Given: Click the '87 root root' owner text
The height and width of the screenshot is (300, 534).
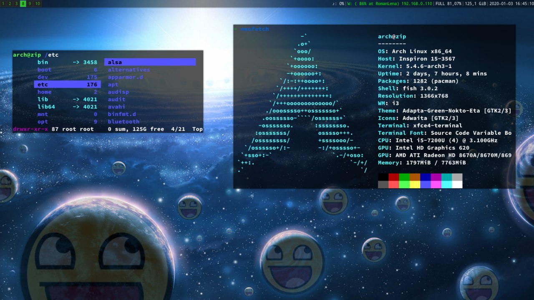Looking at the screenshot, I should [73, 129].
